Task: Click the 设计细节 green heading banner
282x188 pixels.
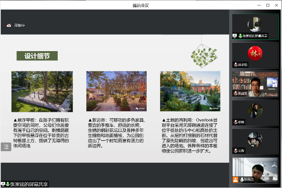Action: (x=37, y=56)
